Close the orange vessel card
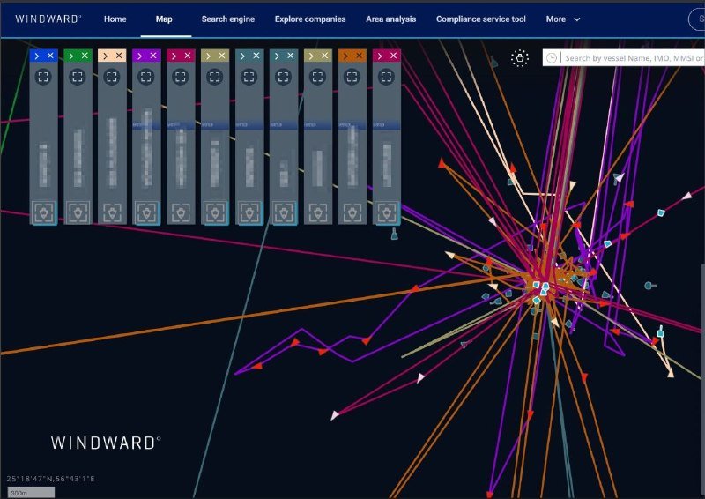Image resolution: width=705 pixels, height=499 pixels. (x=359, y=56)
